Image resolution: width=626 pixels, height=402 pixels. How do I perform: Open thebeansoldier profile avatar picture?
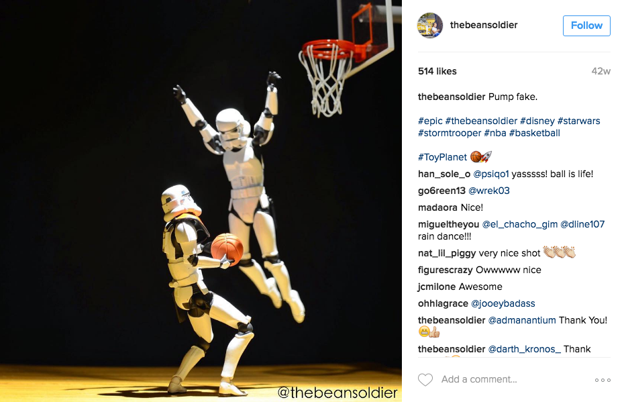(430, 25)
